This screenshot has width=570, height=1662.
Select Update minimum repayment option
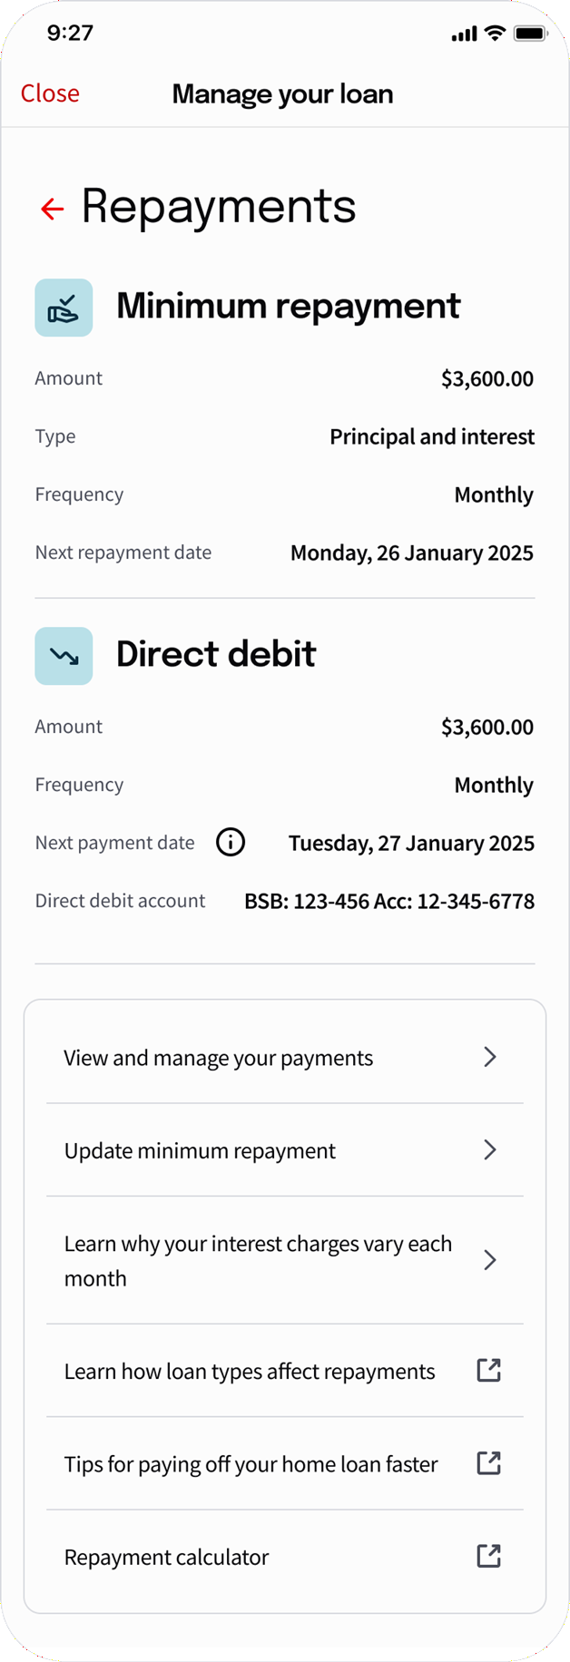[x=200, y=1151]
